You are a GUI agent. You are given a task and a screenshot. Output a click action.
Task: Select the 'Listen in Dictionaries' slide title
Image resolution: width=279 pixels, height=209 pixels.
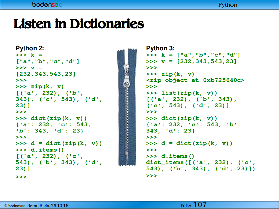click(x=79, y=24)
